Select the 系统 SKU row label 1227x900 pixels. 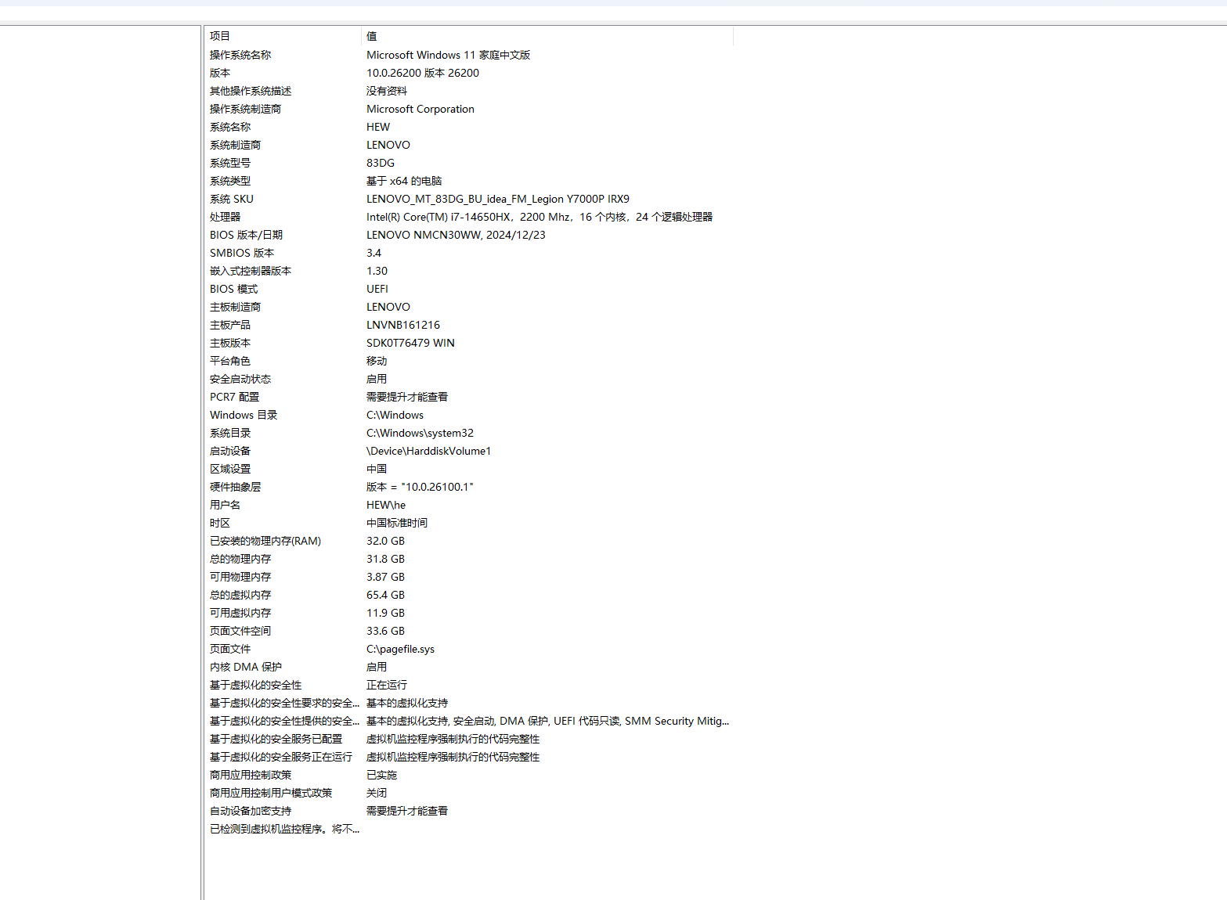click(x=232, y=199)
